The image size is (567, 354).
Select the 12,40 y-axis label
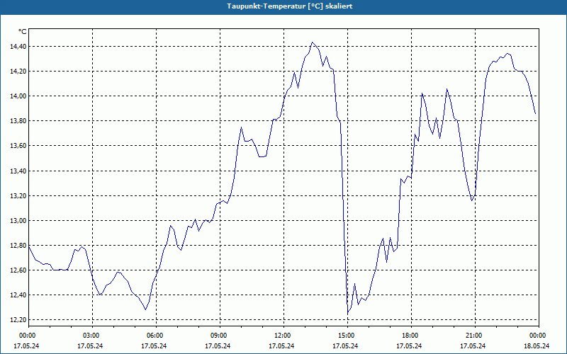point(17,295)
